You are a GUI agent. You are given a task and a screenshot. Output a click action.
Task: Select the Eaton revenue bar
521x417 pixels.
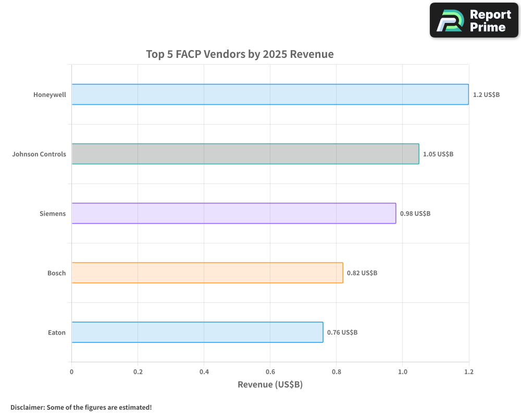pos(197,332)
